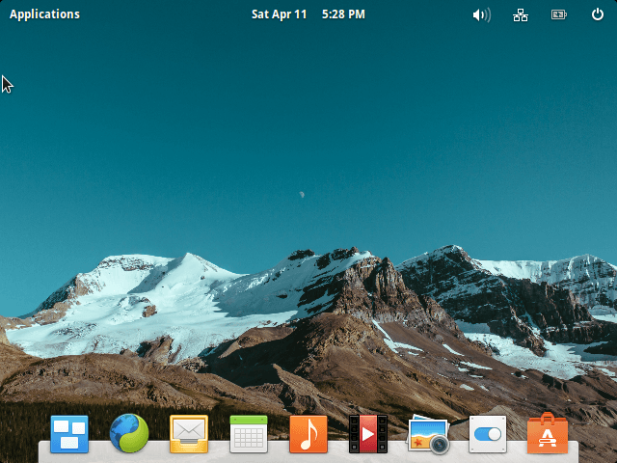This screenshot has height=463, width=617.
Task: Expand the battery power indicator
Action: point(559,14)
